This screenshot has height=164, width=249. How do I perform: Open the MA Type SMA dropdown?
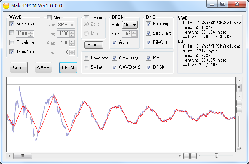(x=66, y=25)
